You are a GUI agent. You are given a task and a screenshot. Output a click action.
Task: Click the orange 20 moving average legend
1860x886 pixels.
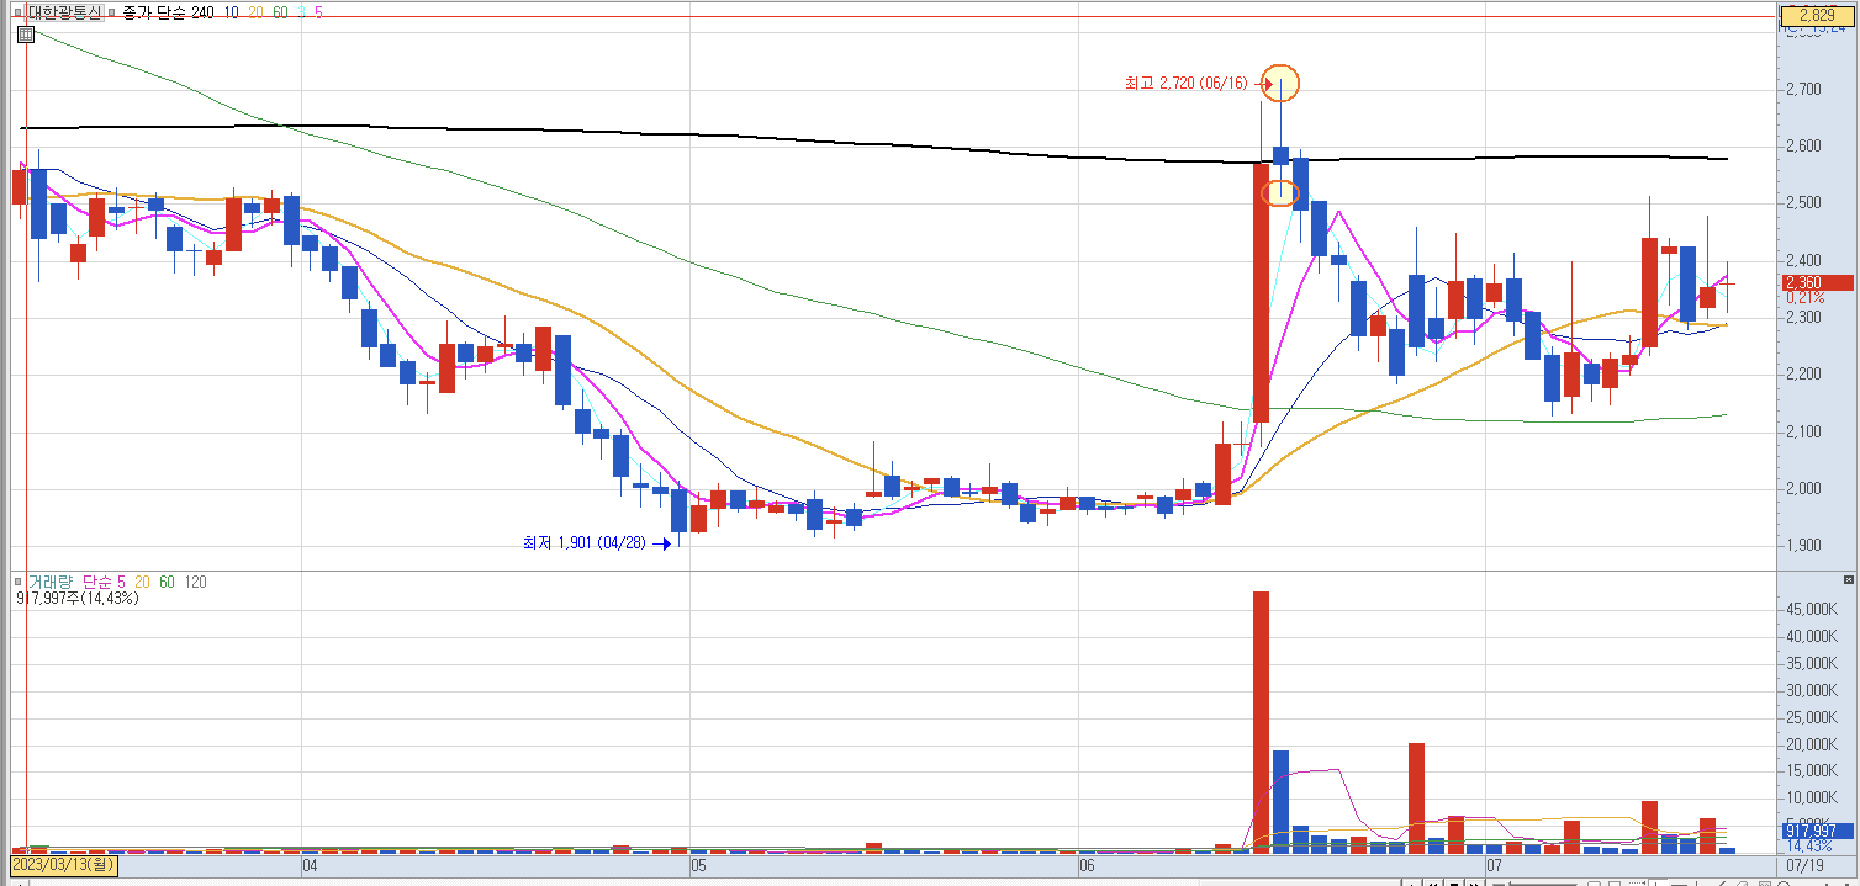255,12
